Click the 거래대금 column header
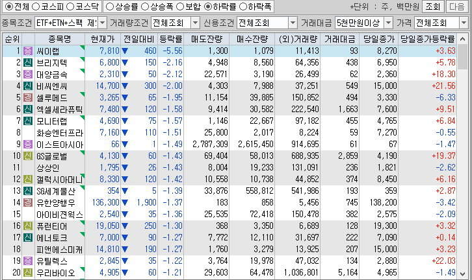 tap(339, 39)
